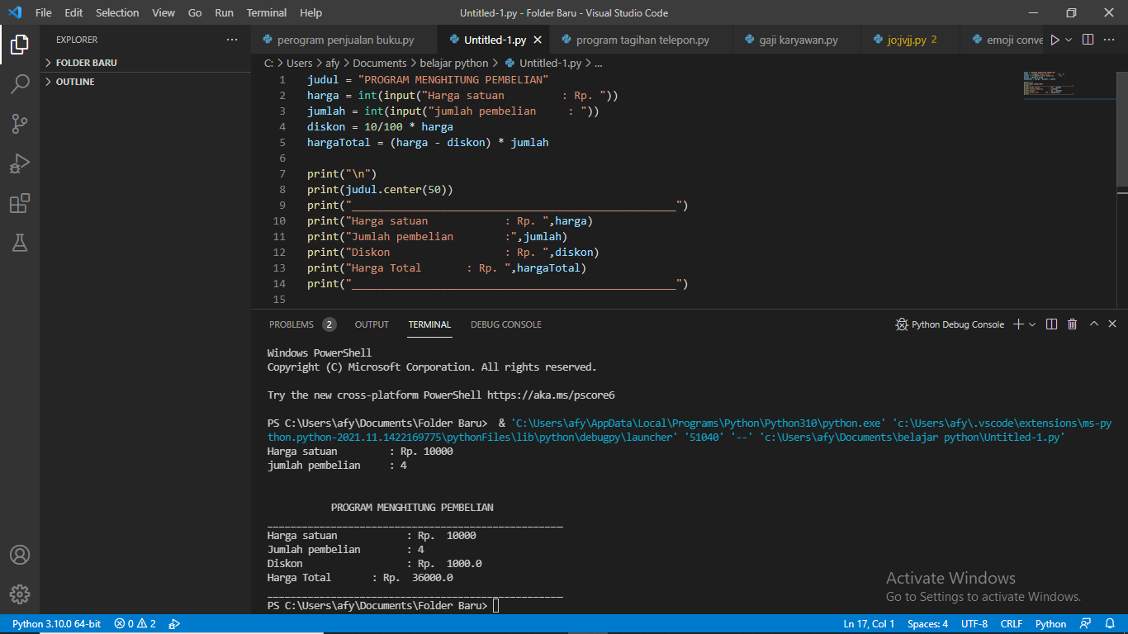Switch to the gaji karyawan.py tab
1128x634 pixels.
tap(798, 40)
